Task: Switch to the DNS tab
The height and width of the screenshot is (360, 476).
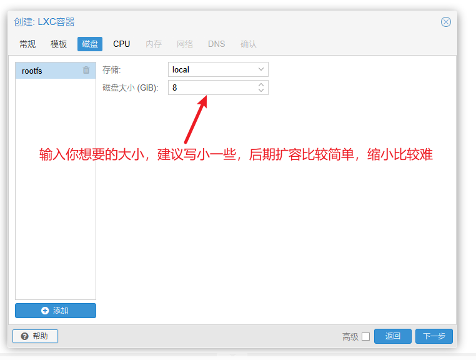Action: pyautogui.click(x=217, y=44)
